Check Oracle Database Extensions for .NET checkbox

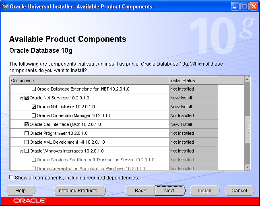(34, 89)
